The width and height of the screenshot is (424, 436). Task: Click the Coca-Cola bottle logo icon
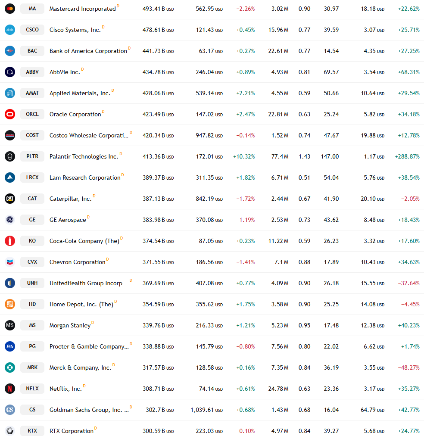coord(10,241)
